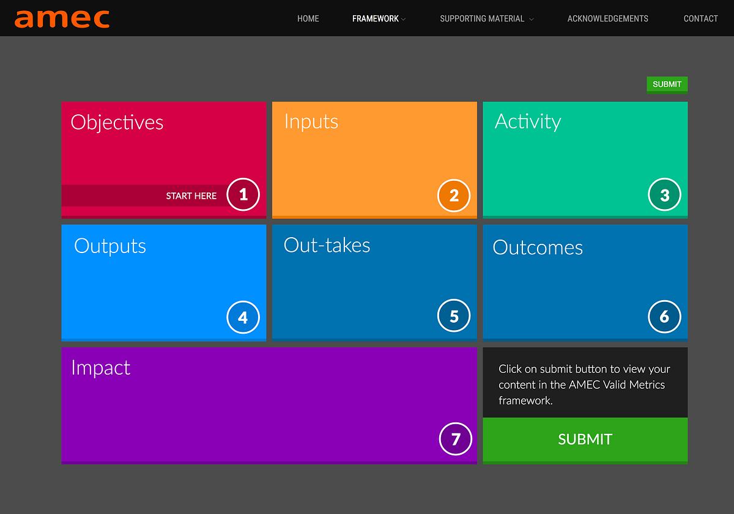
Task: Select the number 1 circle icon
Action: 243,195
